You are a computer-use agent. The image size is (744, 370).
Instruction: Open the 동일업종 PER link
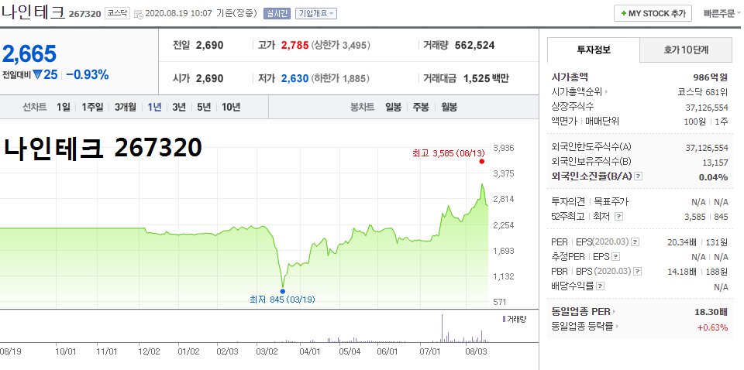pyautogui.click(x=583, y=312)
